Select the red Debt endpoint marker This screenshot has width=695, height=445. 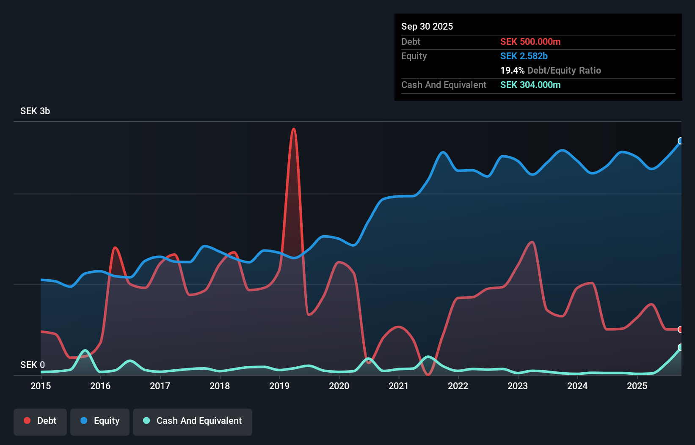pos(681,330)
